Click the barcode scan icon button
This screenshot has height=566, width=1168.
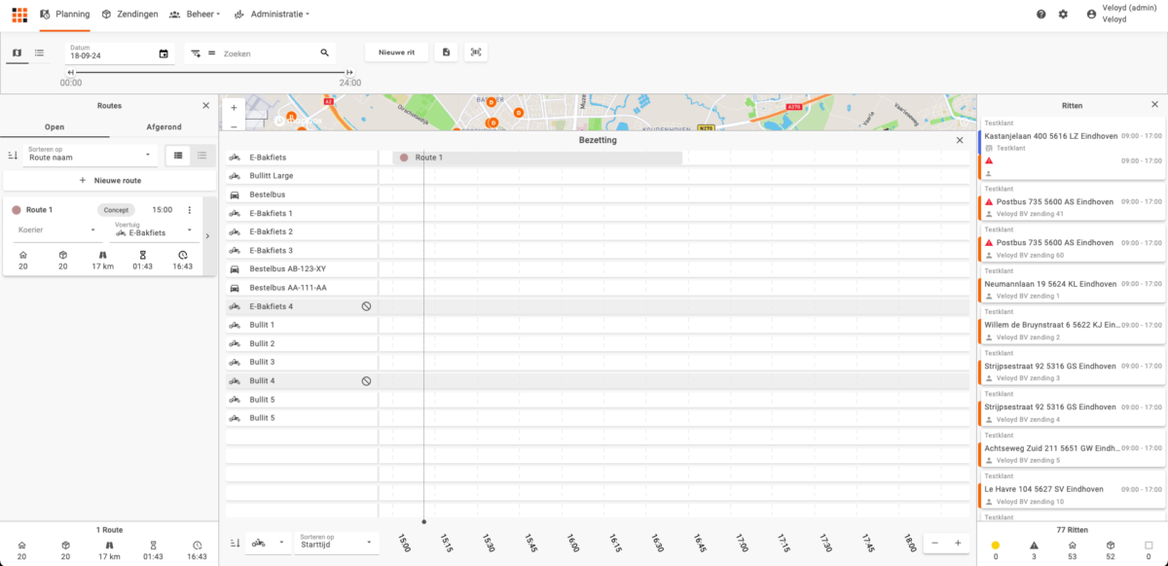click(x=476, y=53)
